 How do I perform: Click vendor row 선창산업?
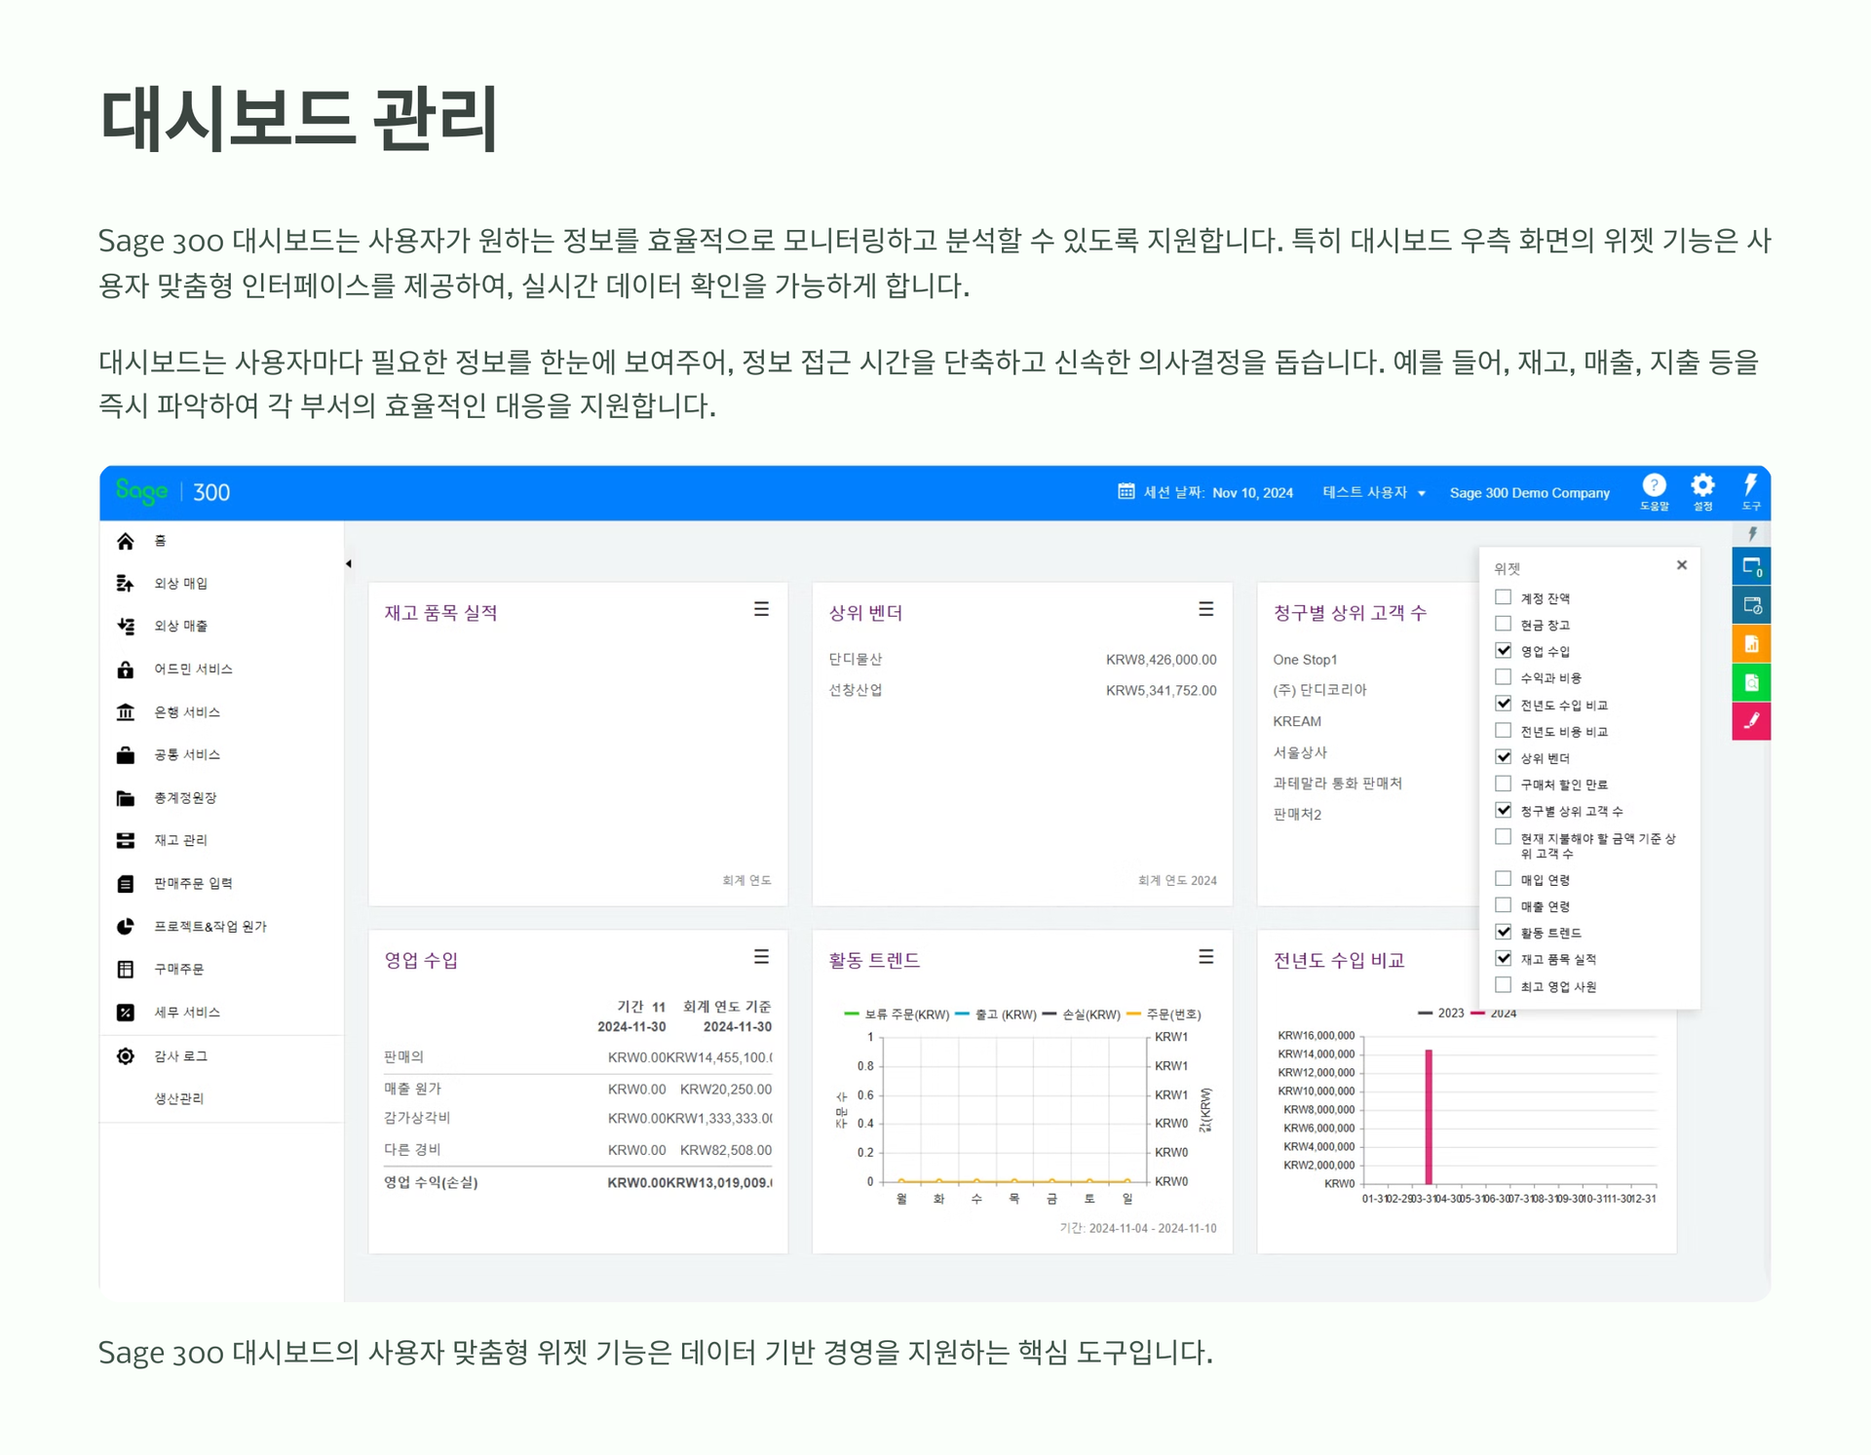[1022, 691]
